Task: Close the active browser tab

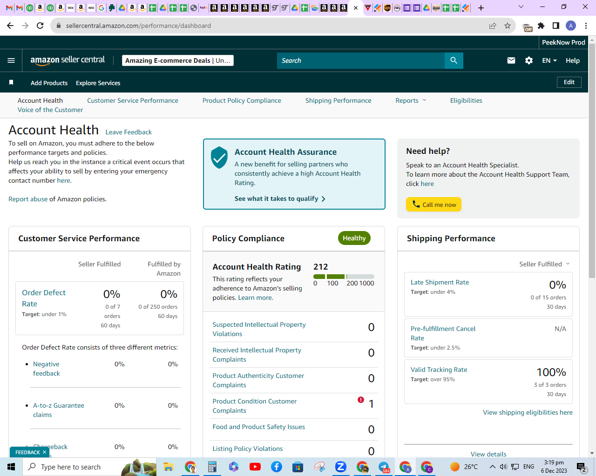Action: [x=356, y=8]
